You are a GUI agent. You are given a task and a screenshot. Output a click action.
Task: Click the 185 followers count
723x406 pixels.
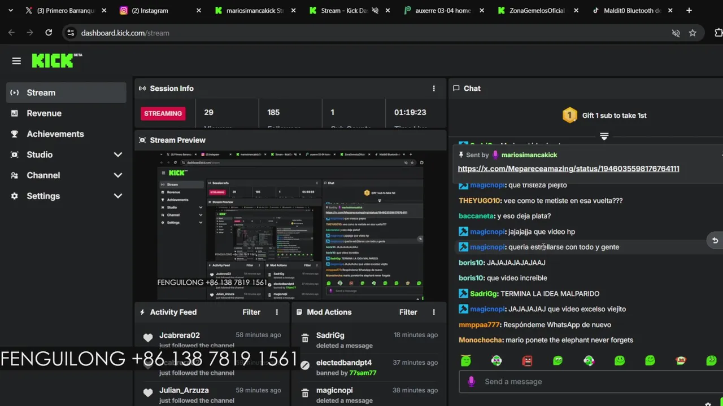tap(273, 112)
